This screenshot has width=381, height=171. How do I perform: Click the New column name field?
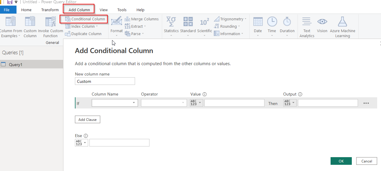(105, 81)
